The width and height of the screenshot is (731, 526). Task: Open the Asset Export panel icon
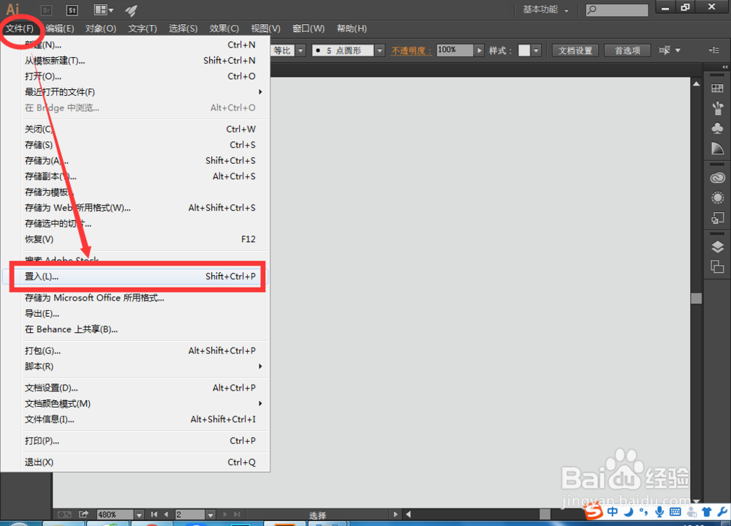718,218
